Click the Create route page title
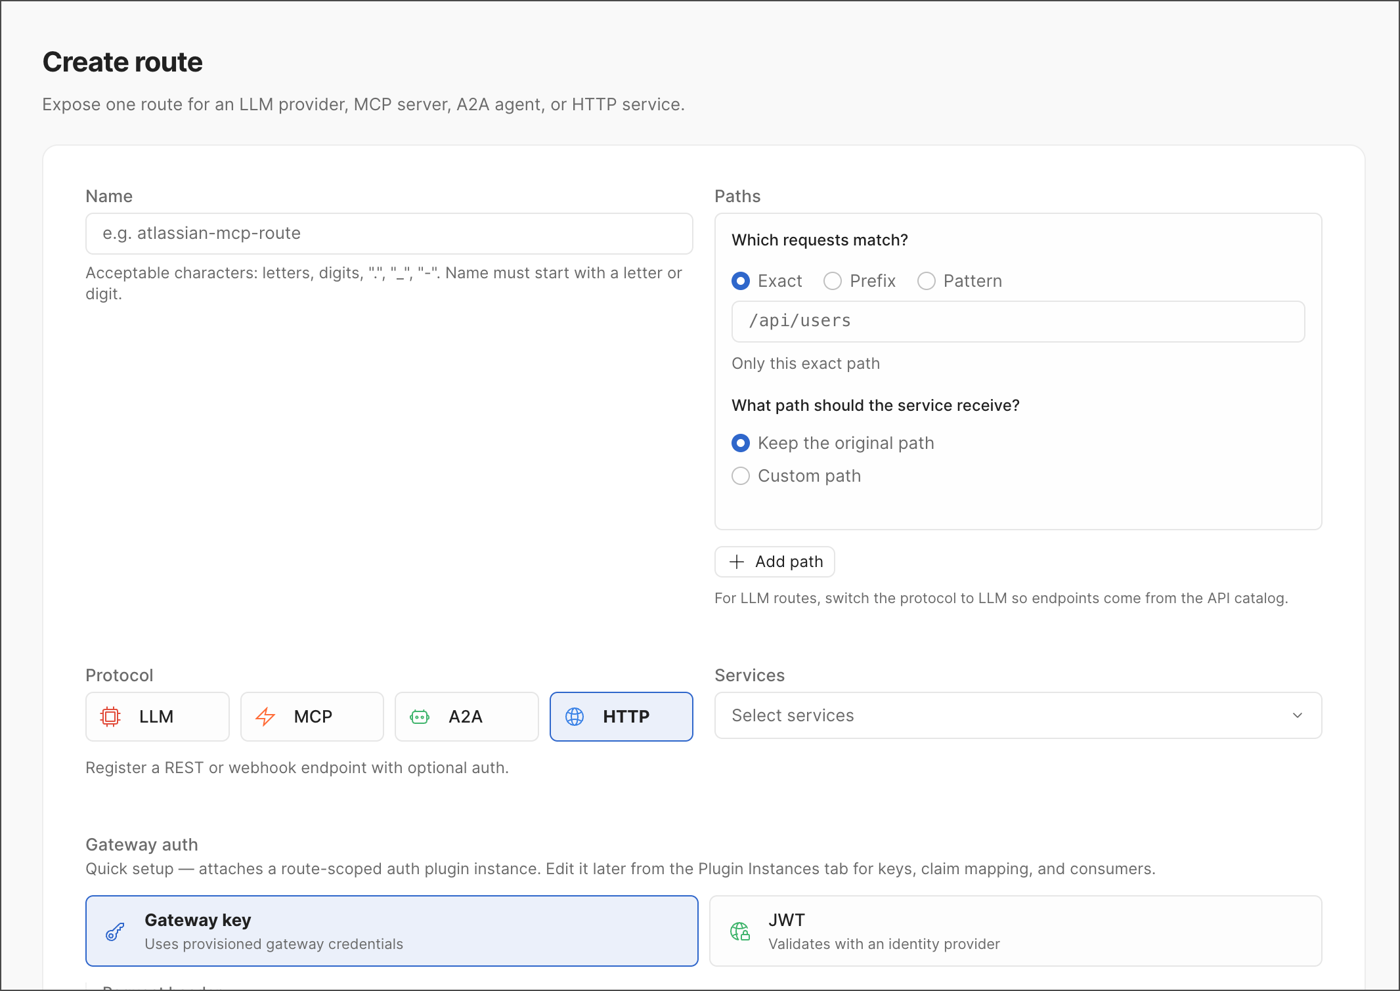 click(123, 62)
